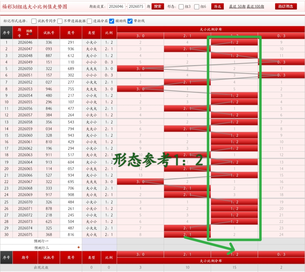The width and height of the screenshot is (305, 272).
Task: Open the 最近100期 link
Action: [x=255, y=7]
